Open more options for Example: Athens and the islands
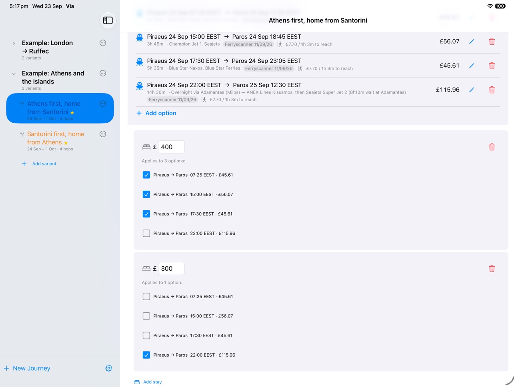516x387 pixels. point(103,73)
